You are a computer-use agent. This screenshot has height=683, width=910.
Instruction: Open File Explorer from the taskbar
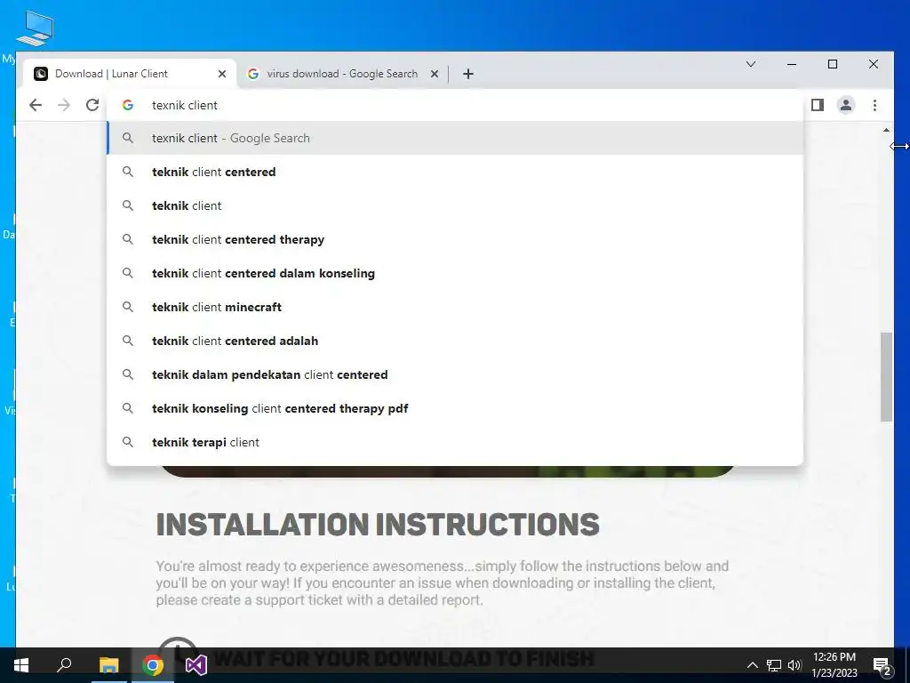click(x=108, y=665)
